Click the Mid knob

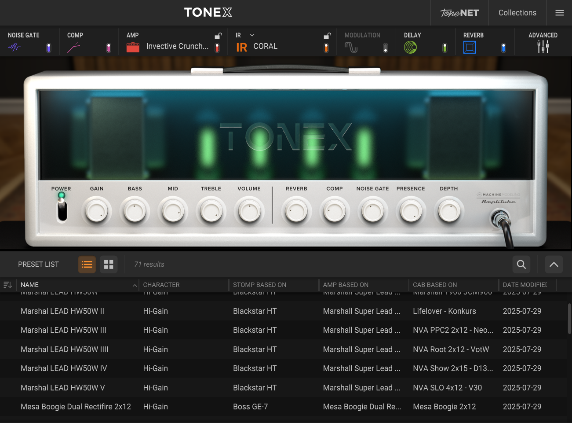point(173,212)
